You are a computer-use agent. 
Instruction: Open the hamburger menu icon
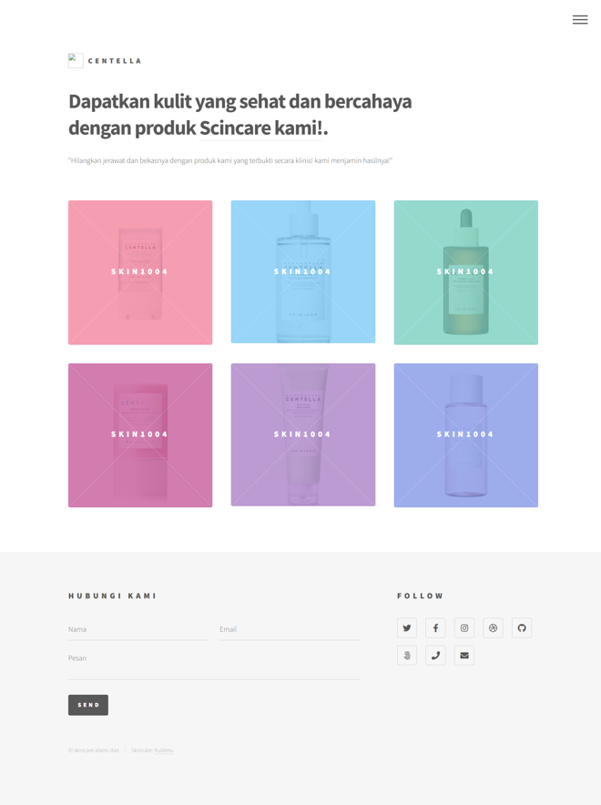coord(580,19)
